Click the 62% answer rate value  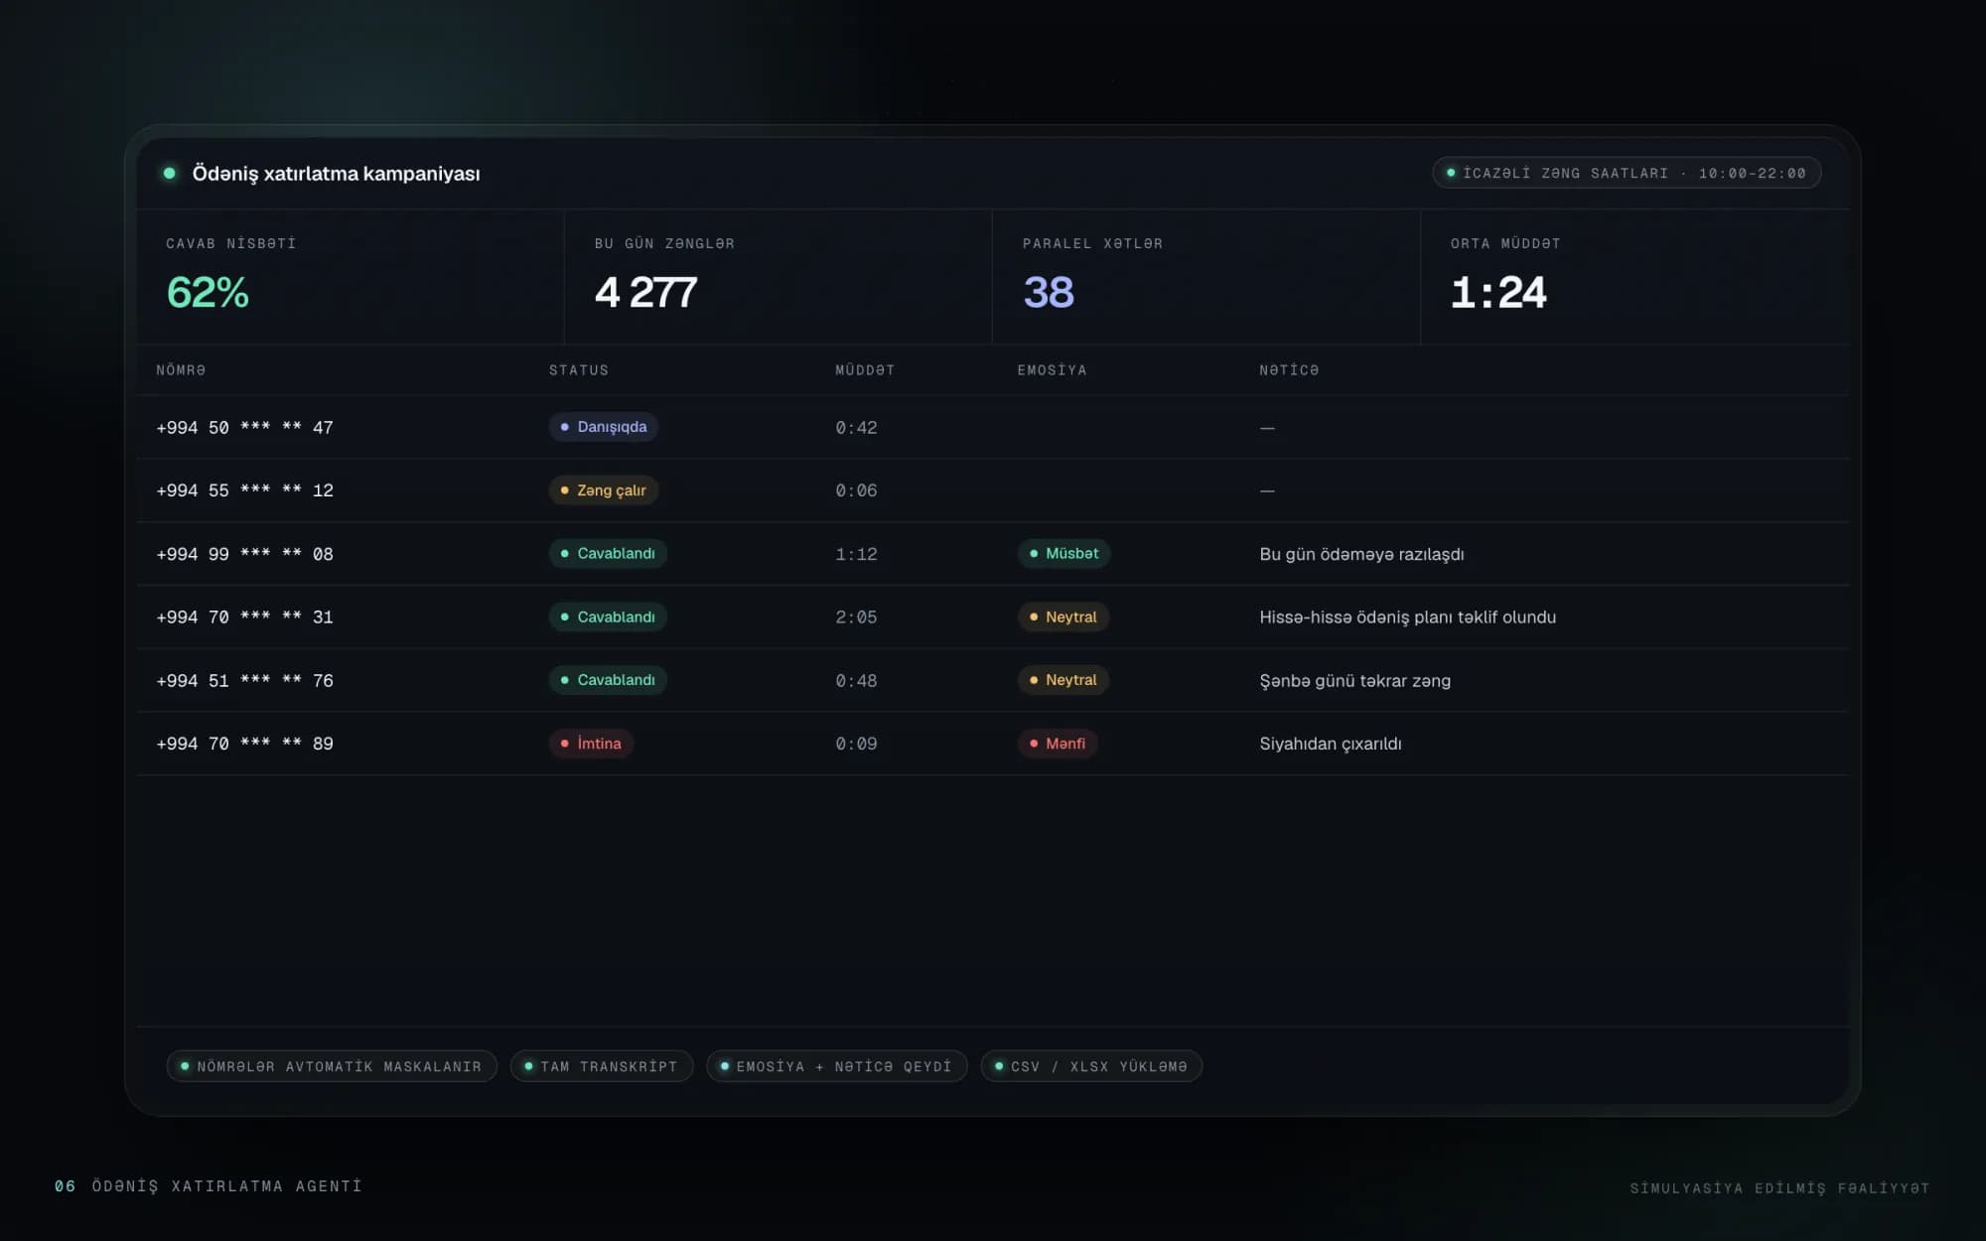[x=208, y=292]
